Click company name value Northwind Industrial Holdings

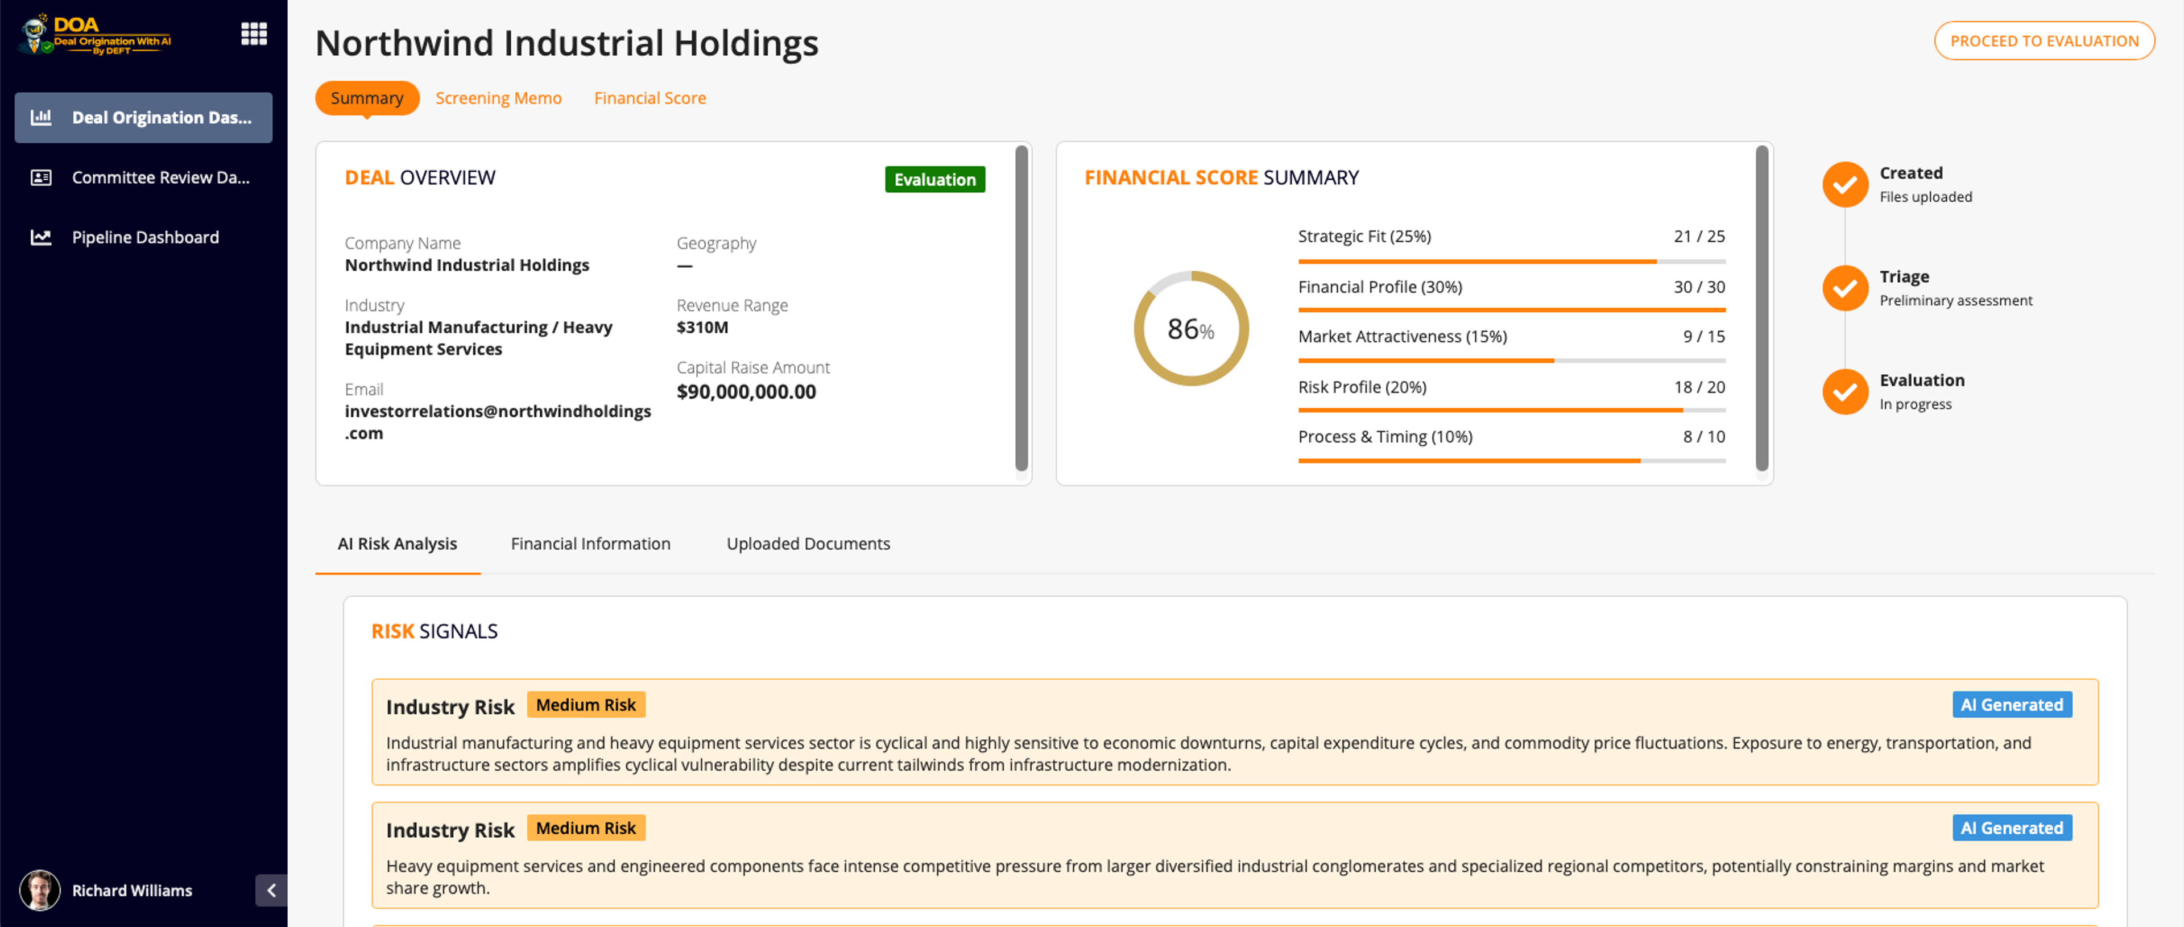(467, 264)
